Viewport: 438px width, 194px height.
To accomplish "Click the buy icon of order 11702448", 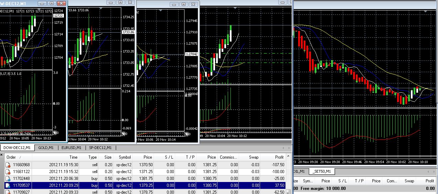I will click(x=8, y=178).
